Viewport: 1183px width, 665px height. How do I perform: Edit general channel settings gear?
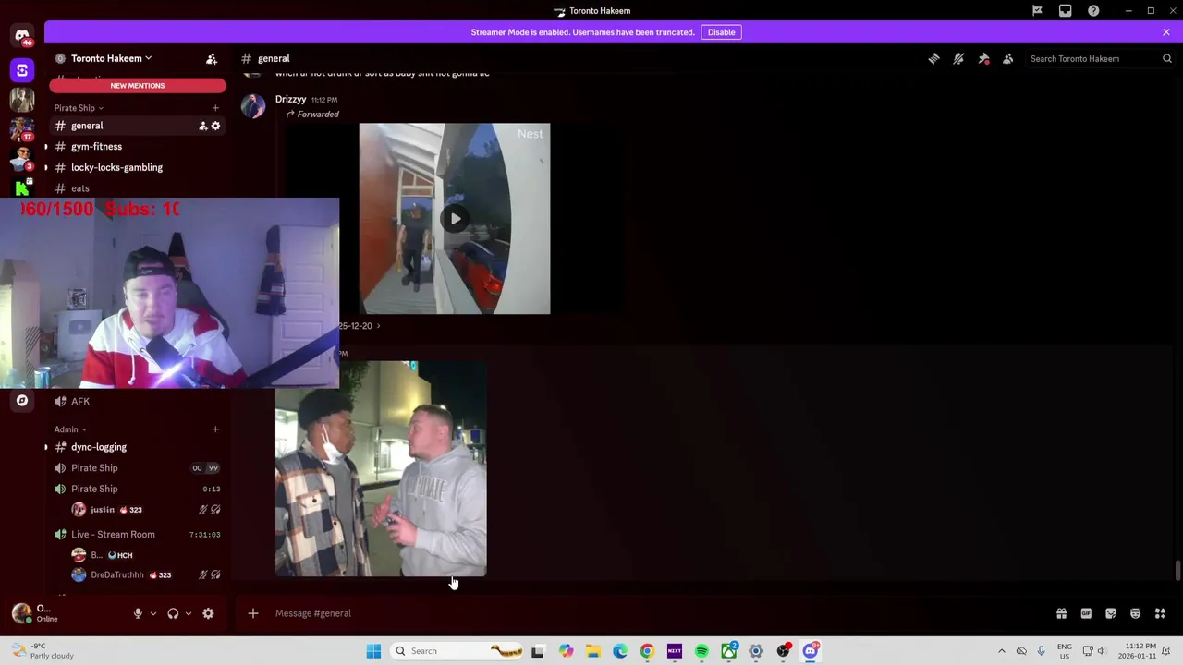tap(215, 126)
